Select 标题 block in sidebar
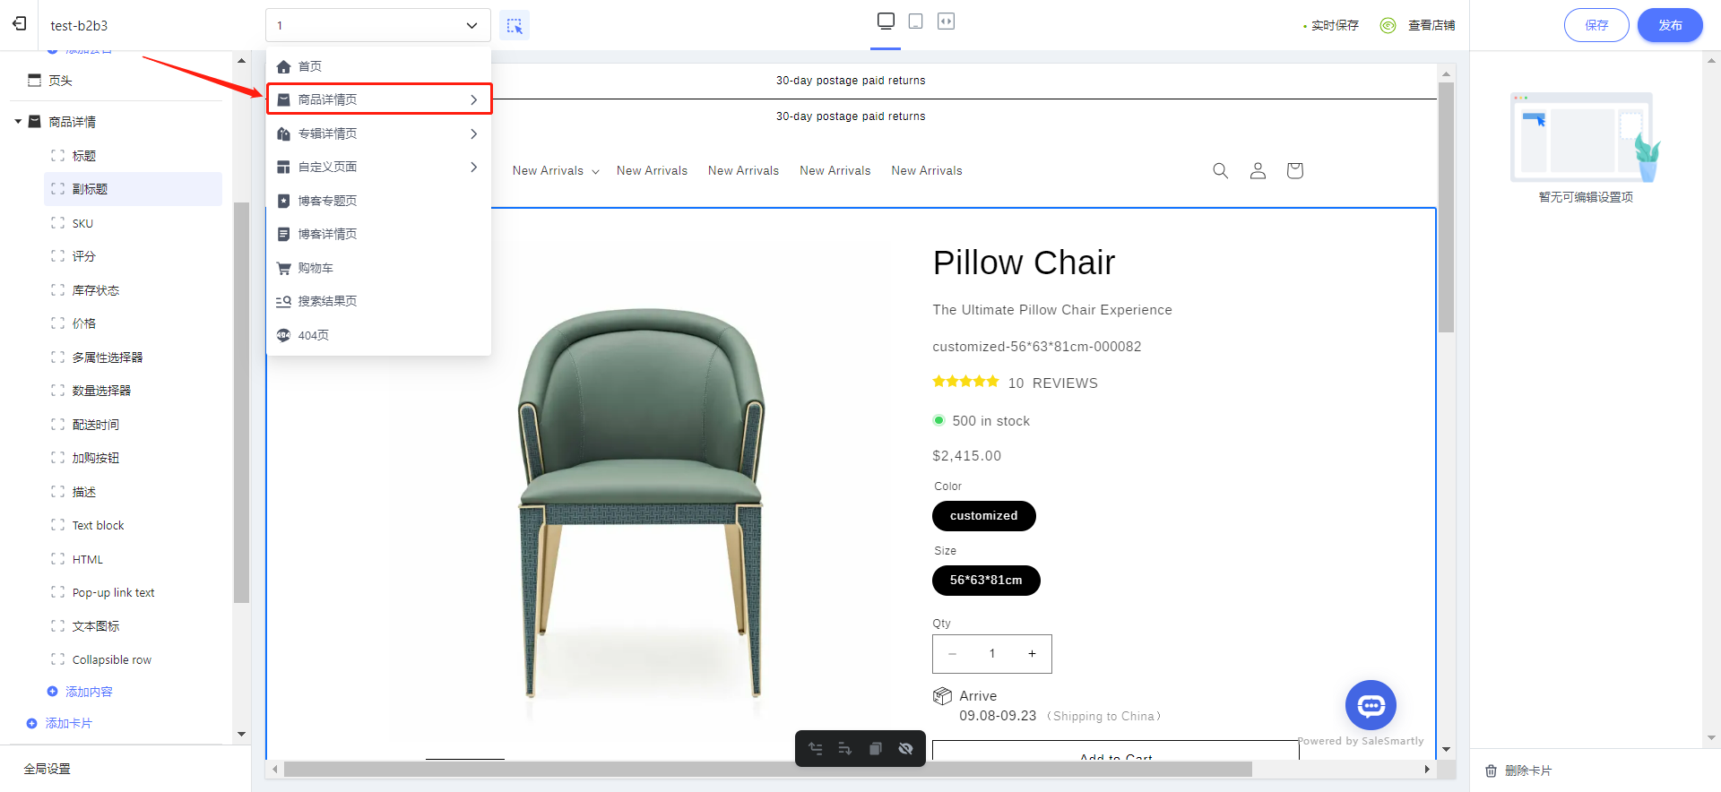 tap(133, 156)
